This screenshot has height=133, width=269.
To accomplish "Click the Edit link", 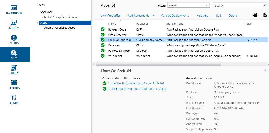I will point(219,16).
